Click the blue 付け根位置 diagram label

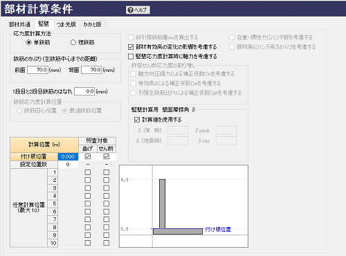tap(218, 230)
